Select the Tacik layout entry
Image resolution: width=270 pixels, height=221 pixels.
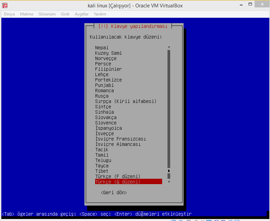point(102,150)
